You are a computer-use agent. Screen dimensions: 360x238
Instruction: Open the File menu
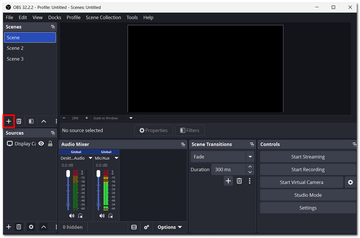coord(9,17)
